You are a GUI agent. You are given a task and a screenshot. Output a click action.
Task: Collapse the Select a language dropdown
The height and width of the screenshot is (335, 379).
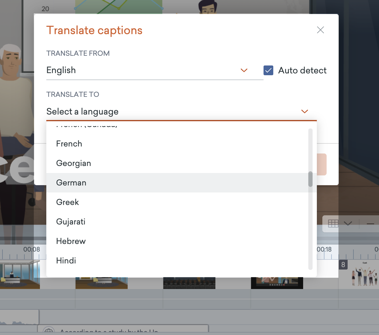[x=304, y=111]
